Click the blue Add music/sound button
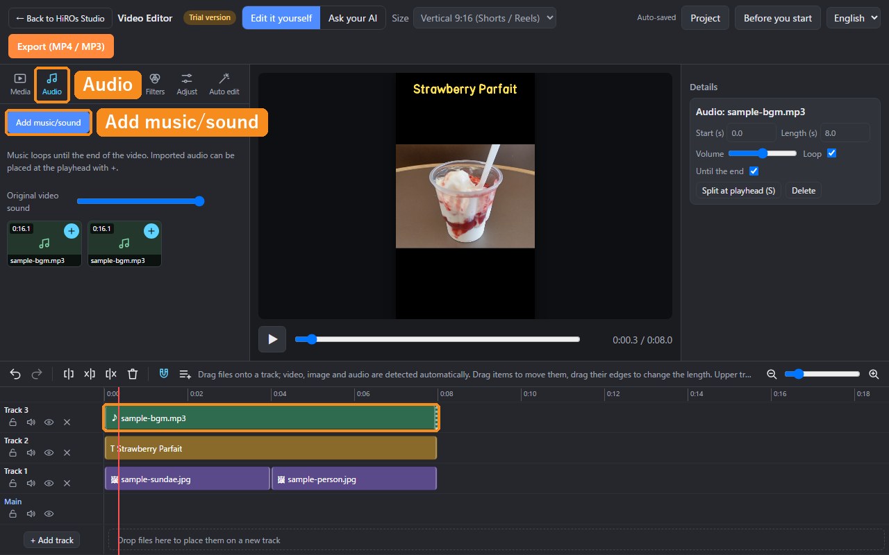Image resolution: width=889 pixels, height=555 pixels. point(49,123)
